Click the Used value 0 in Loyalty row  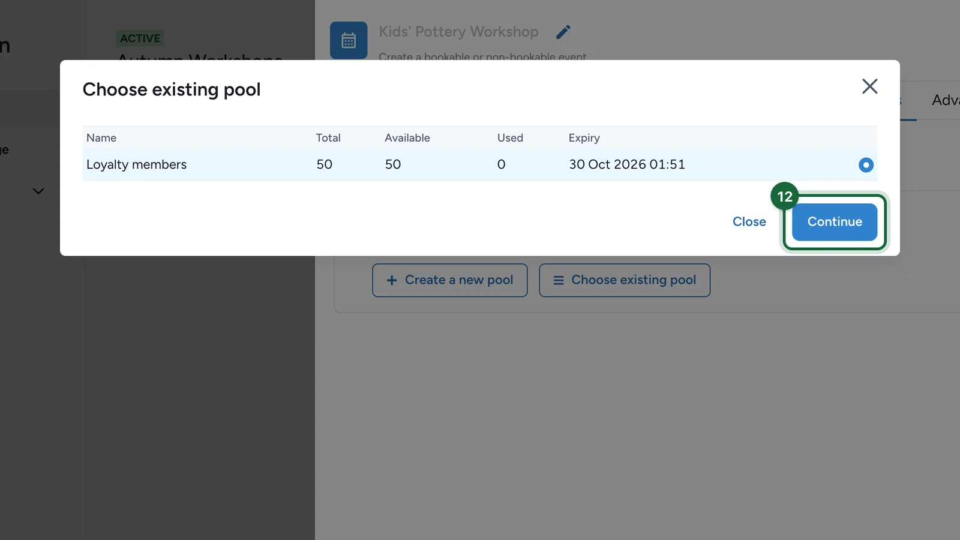click(502, 164)
